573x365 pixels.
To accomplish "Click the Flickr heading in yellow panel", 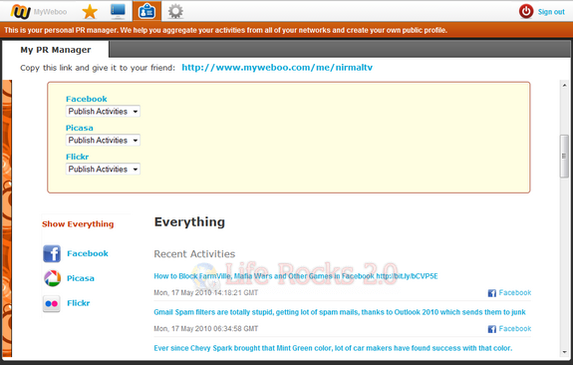I will (77, 157).
